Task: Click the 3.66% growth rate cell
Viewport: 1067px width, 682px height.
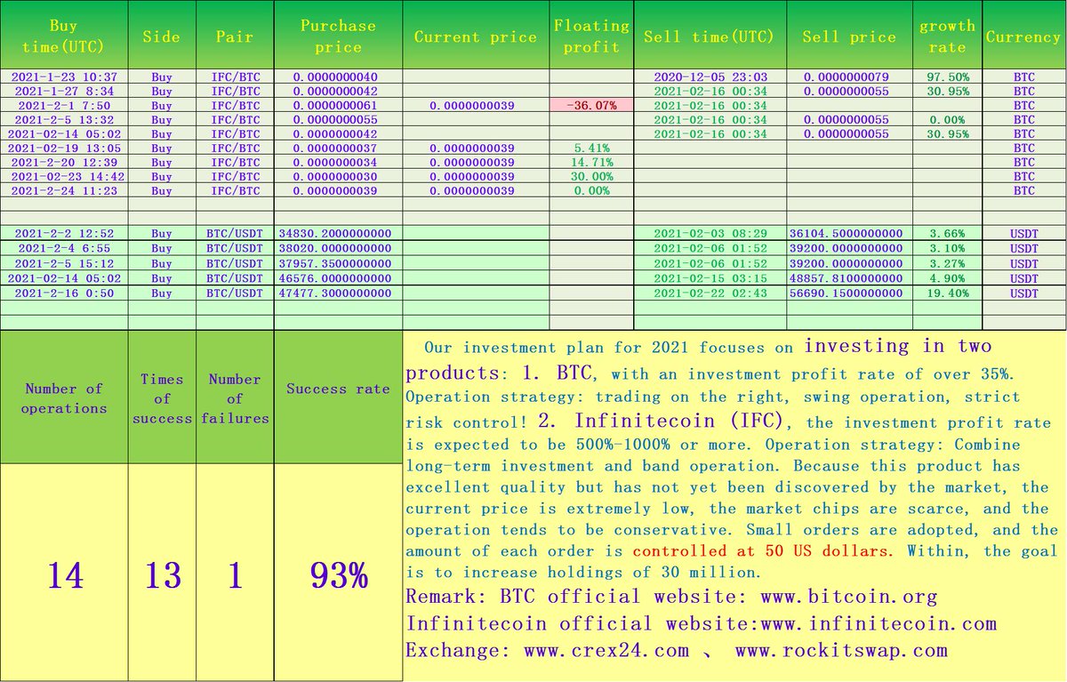Action: tap(948, 233)
